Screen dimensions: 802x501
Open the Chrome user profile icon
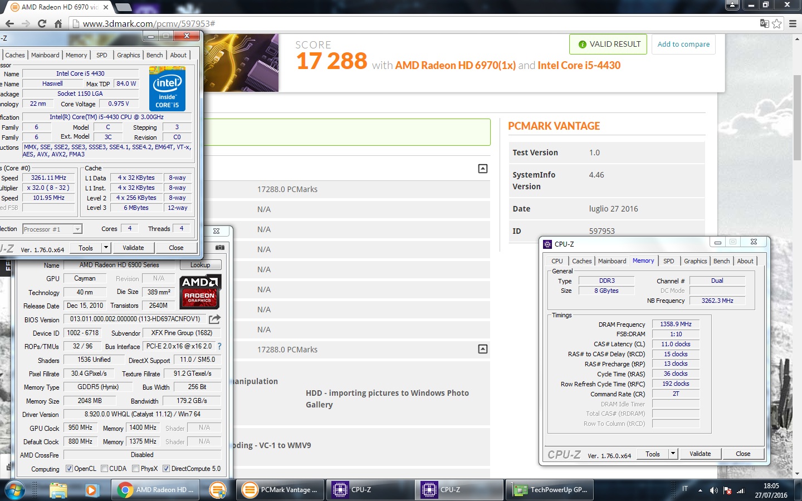click(732, 5)
